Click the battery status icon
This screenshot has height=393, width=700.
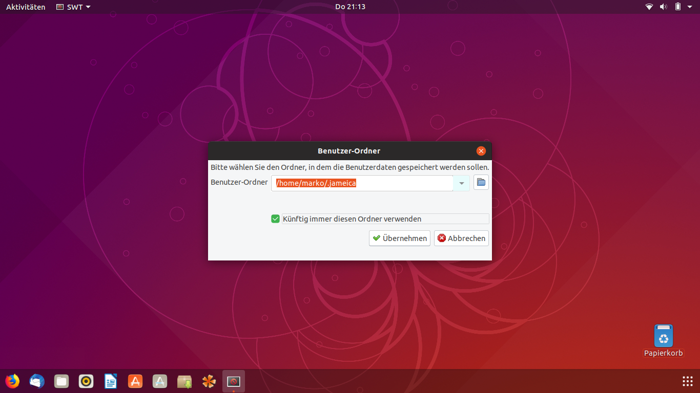tap(678, 7)
